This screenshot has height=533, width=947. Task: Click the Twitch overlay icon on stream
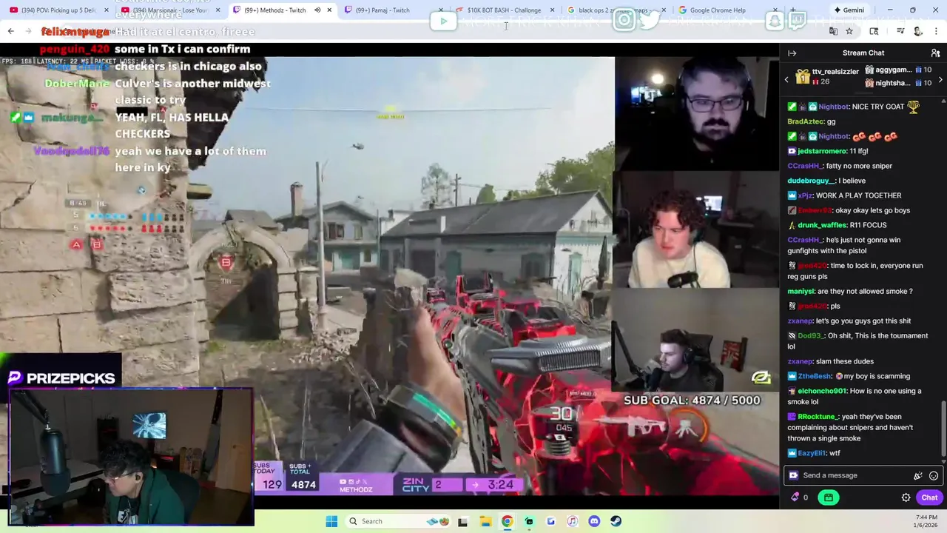pyautogui.click(x=797, y=21)
